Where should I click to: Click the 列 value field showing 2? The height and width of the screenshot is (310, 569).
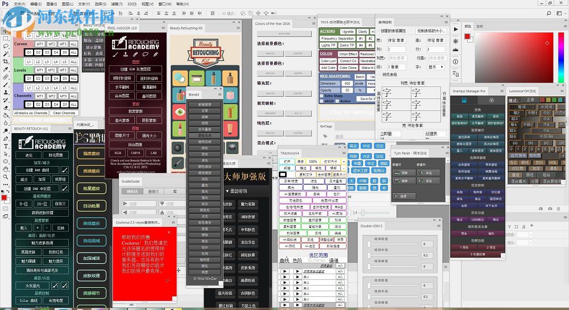[x=396, y=49]
